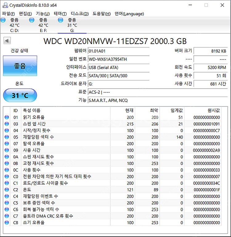Click the 원시값 column header
The height and width of the screenshot is (237, 231).
tap(213, 110)
